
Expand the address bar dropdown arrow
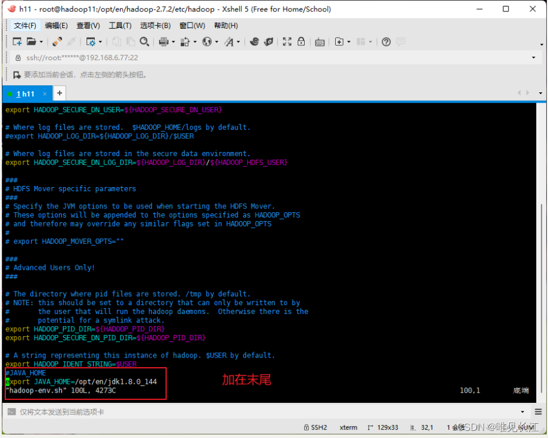pos(533,58)
